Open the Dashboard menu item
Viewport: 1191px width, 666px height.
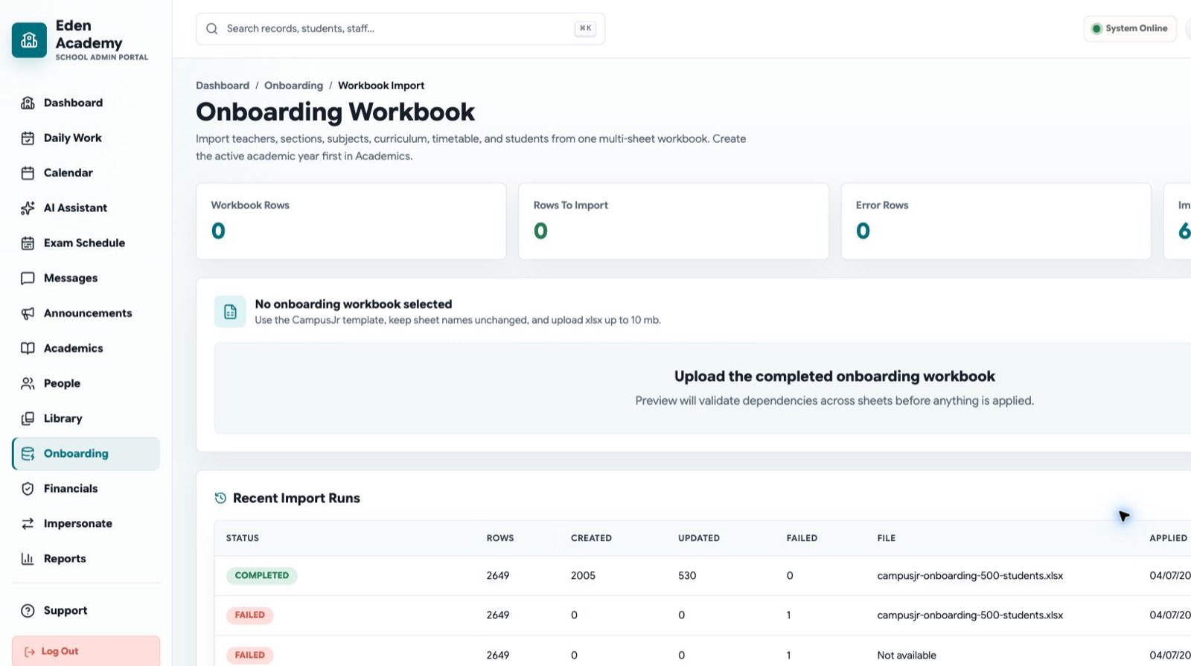pyautogui.click(x=86, y=103)
